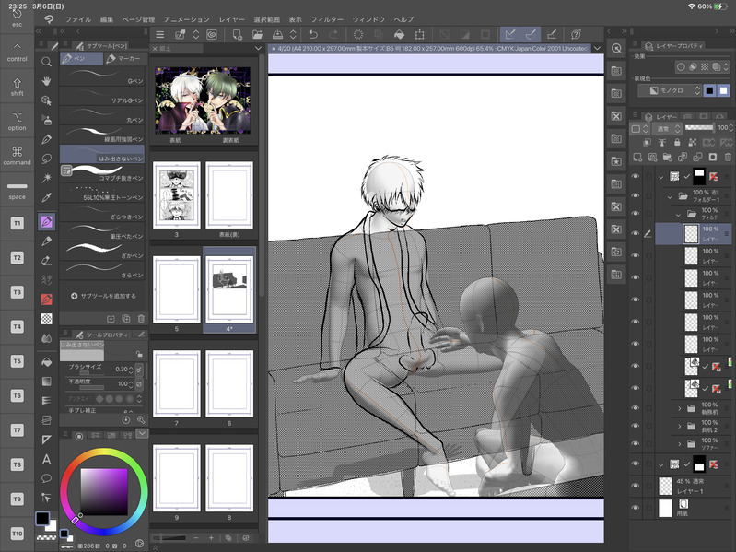Image resolution: width=736 pixels, height=552 pixels.
Task: Select the eyedropper tool
Action: [x=46, y=197]
